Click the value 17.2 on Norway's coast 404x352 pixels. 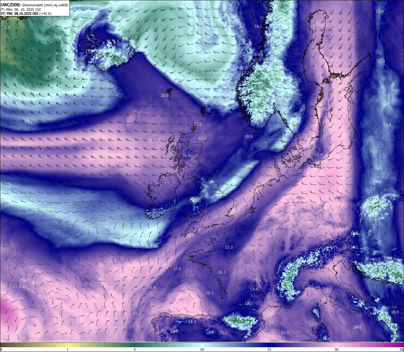pyautogui.click(x=245, y=73)
